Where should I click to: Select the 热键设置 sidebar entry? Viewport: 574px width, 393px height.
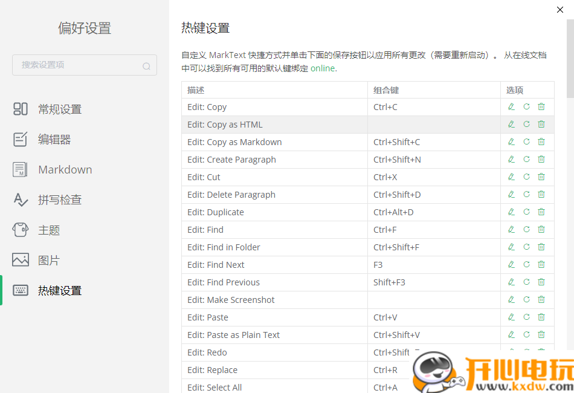tap(21, 290)
